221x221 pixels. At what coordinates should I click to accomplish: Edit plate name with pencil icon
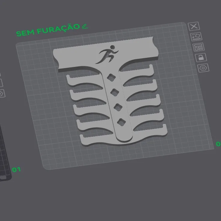coord(85,26)
